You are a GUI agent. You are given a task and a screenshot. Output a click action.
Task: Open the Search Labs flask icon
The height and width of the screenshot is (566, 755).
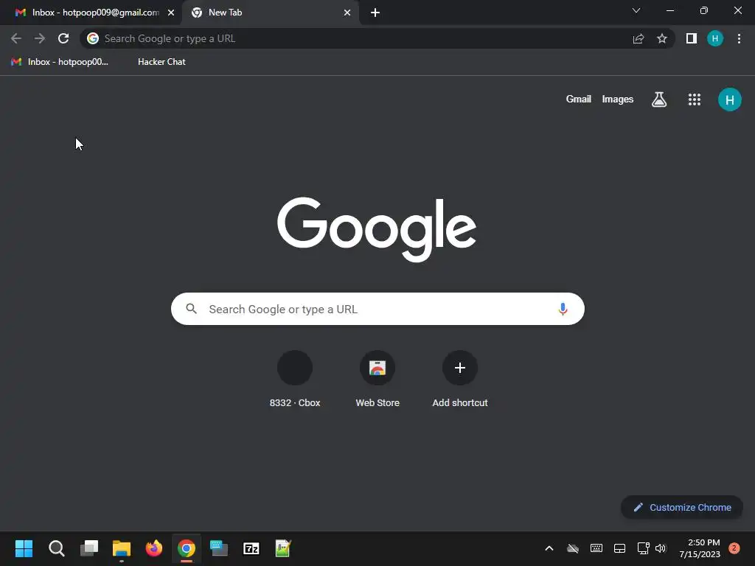pos(659,99)
